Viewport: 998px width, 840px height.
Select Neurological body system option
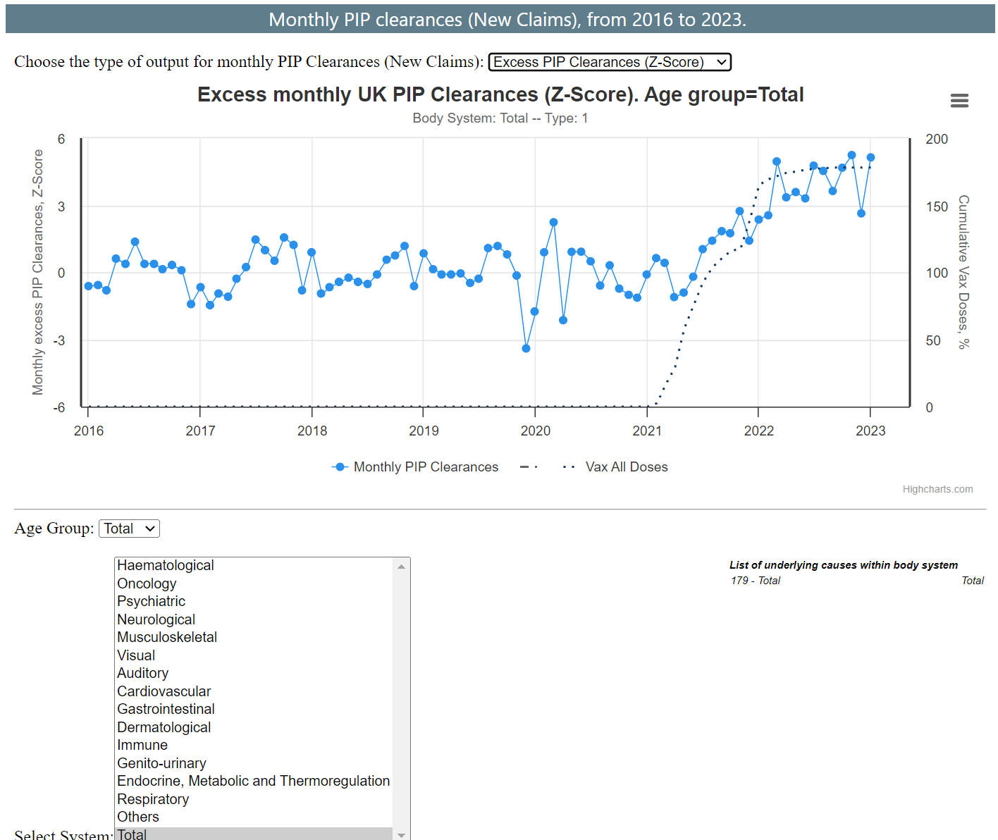pos(156,619)
